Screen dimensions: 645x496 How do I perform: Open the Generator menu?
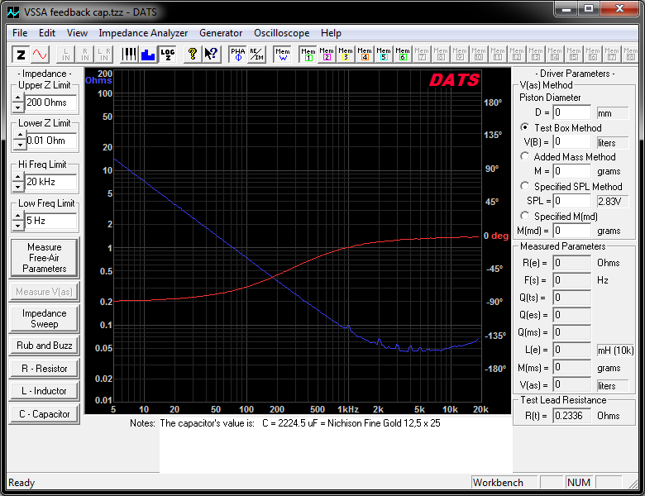(221, 33)
